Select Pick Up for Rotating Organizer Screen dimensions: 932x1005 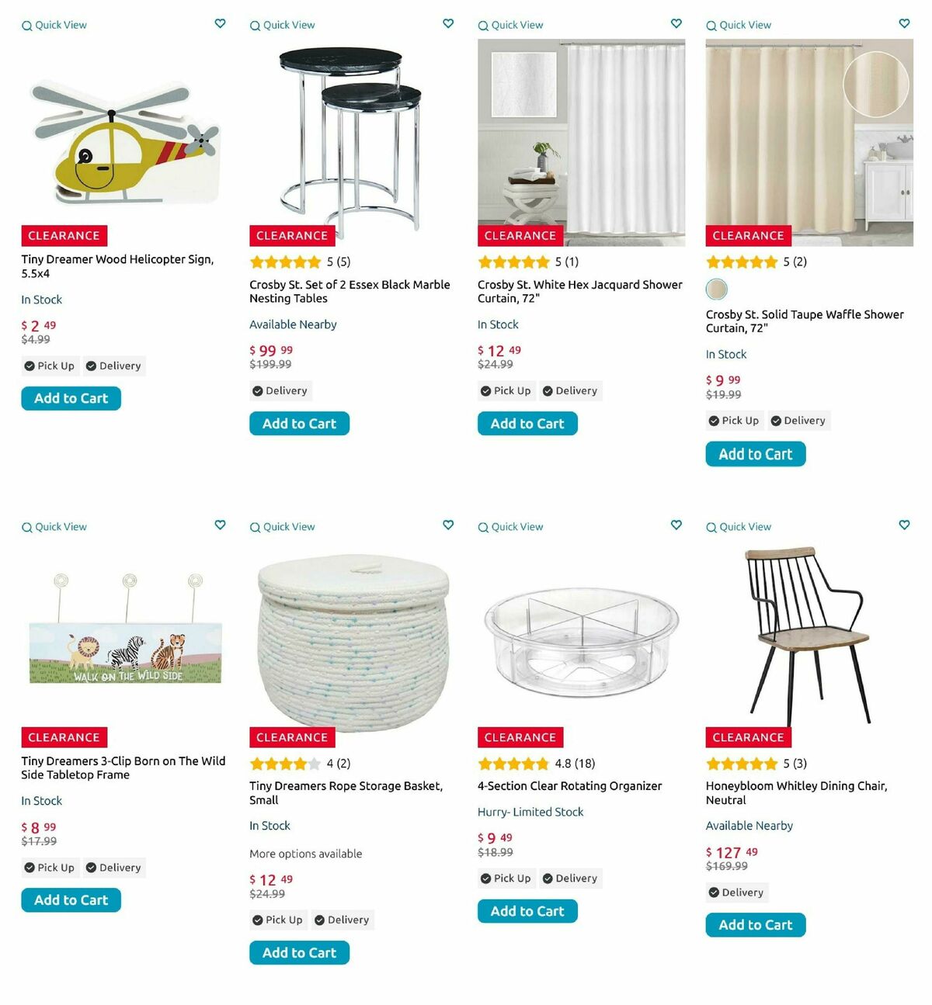pos(506,879)
